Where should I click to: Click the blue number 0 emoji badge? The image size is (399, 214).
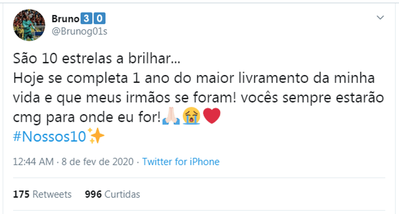coord(100,18)
